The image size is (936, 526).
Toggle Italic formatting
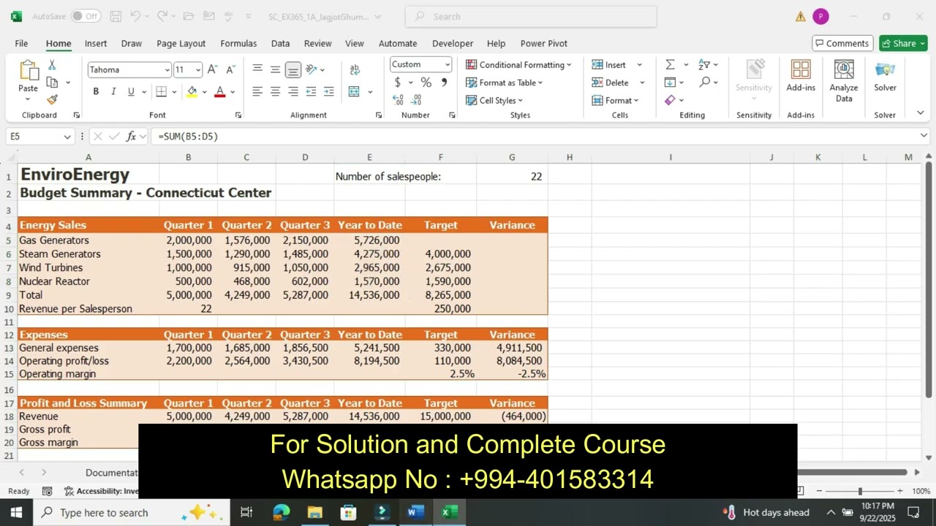[x=113, y=91]
